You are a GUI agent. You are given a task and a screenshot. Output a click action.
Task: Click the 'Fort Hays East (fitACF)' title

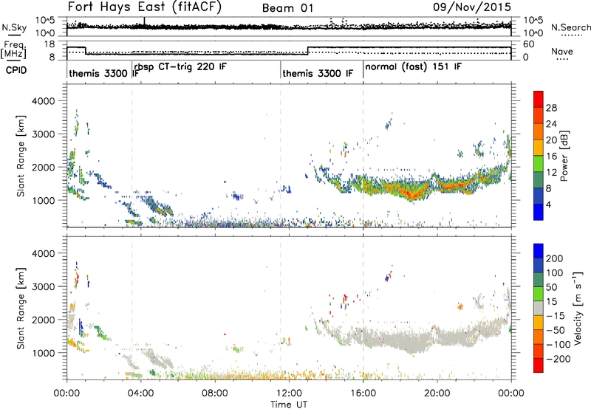(145, 7)
